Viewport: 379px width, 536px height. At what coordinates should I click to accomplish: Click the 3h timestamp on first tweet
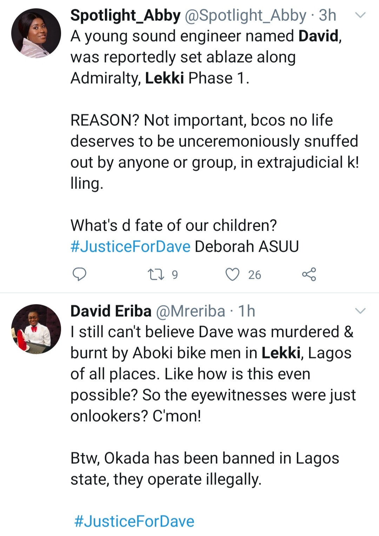point(327,15)
